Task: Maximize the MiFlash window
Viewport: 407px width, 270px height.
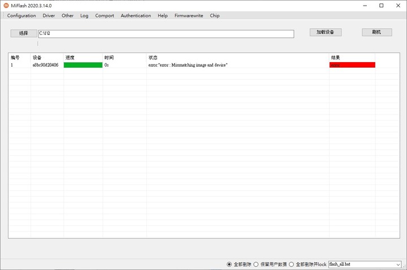Action: coord(382,6)
